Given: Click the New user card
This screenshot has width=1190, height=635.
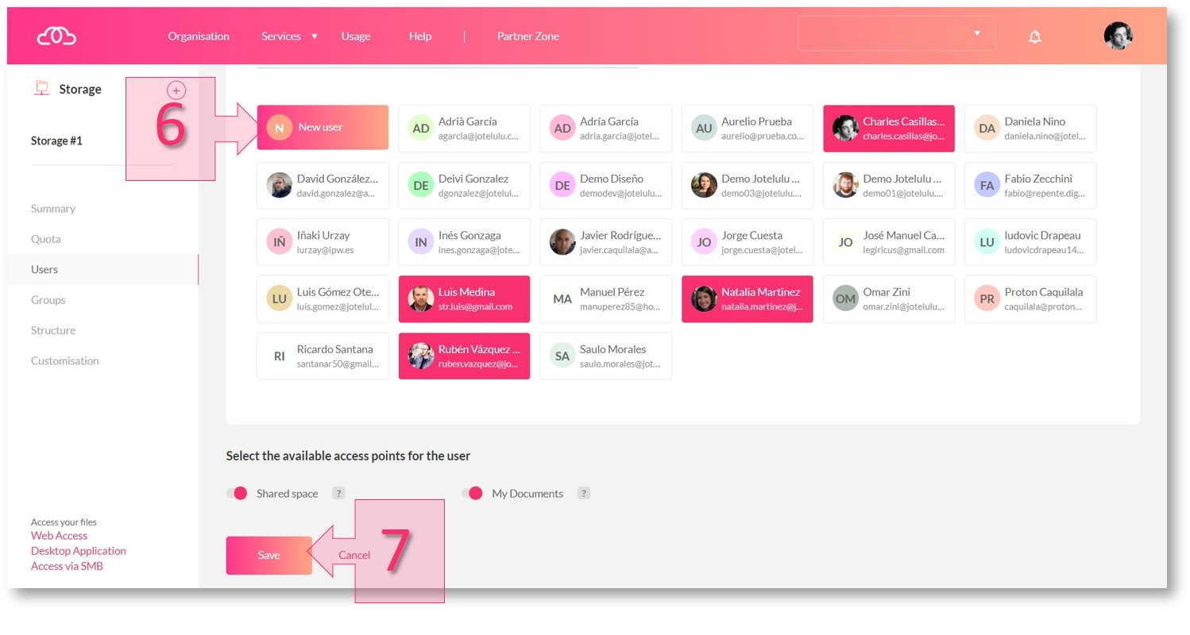Looking at the screenshot, I should pos(323,128).
